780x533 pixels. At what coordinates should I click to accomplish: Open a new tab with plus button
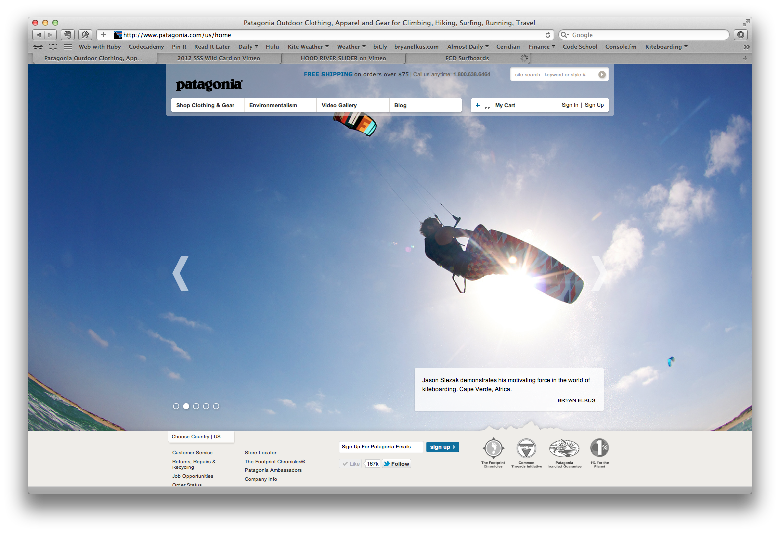(745, 58)
